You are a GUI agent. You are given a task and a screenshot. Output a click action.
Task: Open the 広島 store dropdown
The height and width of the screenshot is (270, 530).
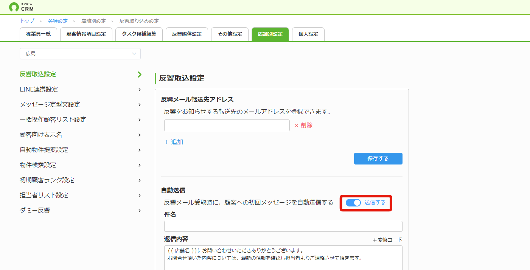click(80, 54)
